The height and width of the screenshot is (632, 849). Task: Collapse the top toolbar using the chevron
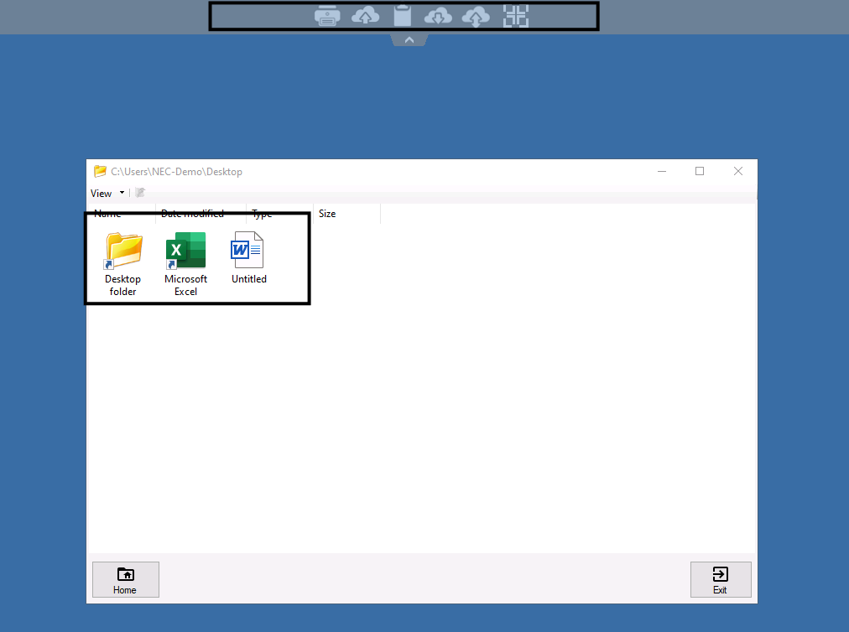coord(409,40)
